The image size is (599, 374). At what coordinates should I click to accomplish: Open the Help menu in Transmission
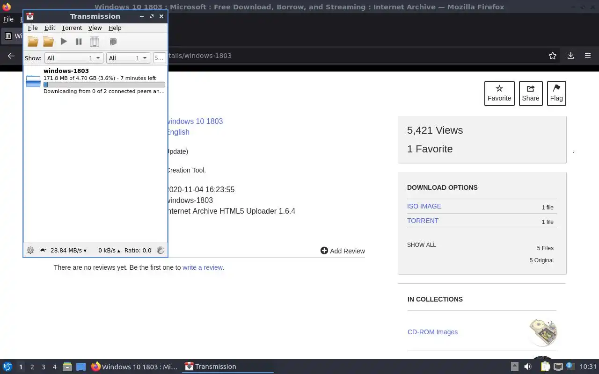[115, 28]
